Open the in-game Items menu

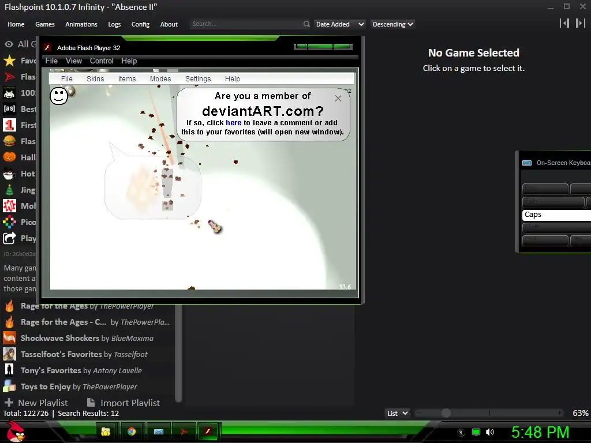point(126,78)
